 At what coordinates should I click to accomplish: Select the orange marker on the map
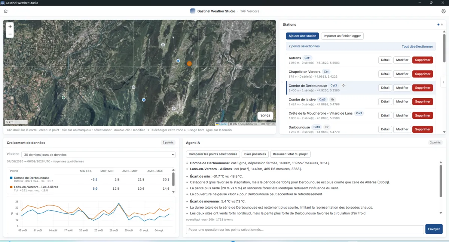pos(189,63)
